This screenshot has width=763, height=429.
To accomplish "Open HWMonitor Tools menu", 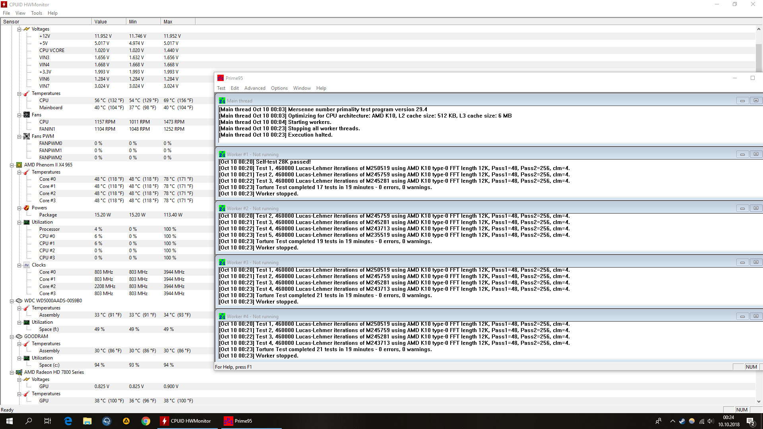I will point(37,13).
